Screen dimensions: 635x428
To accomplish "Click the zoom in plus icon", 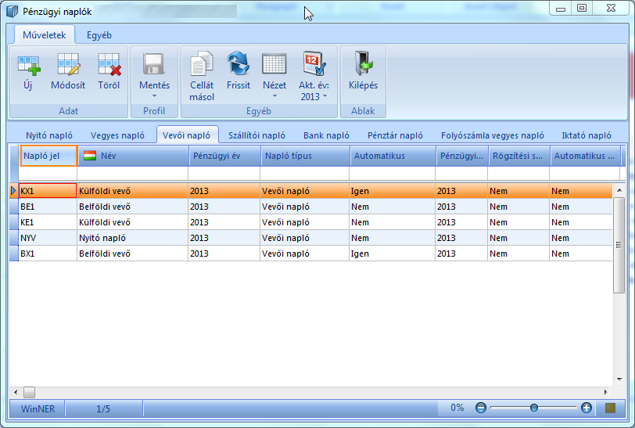I will [x=586, y=408].
